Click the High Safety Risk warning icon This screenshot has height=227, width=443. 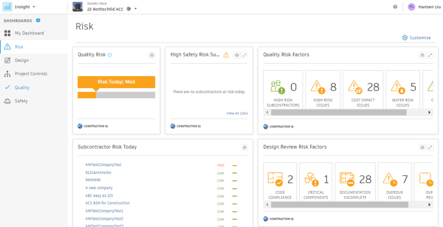pos(226,55)
